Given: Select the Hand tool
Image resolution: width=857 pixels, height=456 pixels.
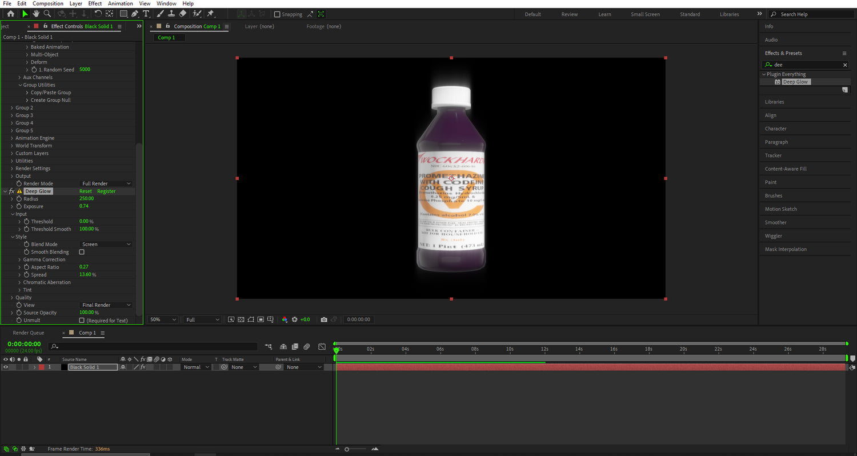Looking at the screenshot, I should coord(36,14).
